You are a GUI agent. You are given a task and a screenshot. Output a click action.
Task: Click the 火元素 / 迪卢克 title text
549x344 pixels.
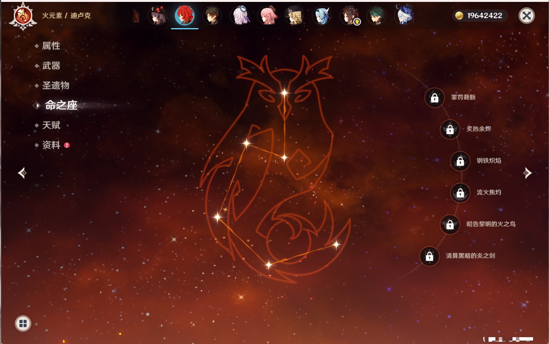[67, 16]
